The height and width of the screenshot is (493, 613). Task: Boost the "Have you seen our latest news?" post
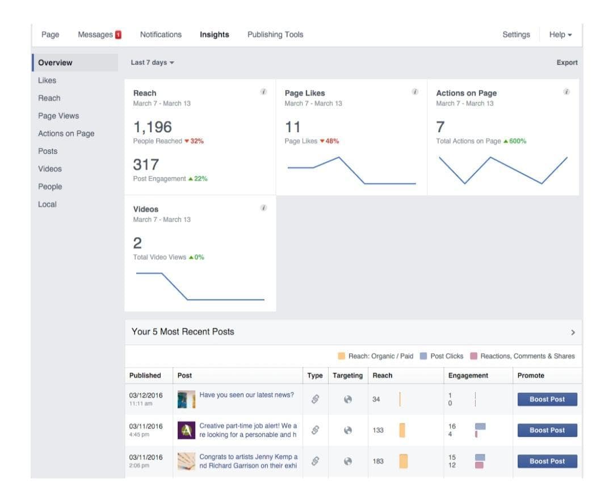547,399
